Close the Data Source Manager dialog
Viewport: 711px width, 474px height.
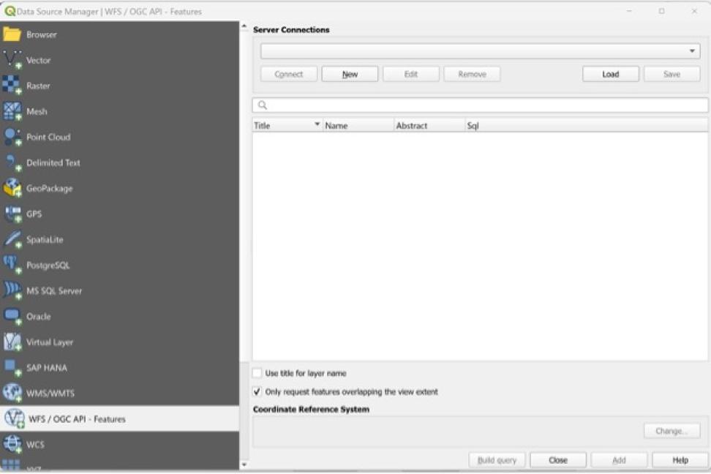point(558,460)
